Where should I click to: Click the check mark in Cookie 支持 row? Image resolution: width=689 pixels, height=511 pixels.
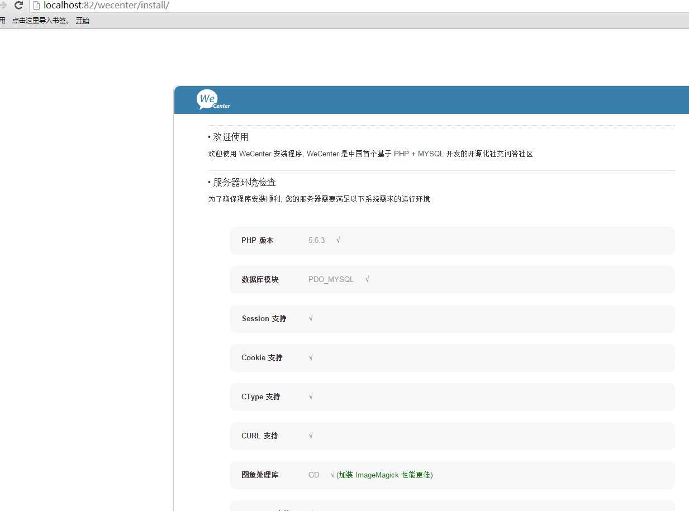coord(311,357)
